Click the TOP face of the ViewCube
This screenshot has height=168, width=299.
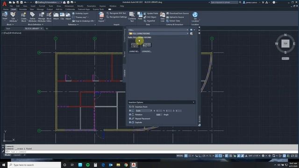coord(285,43)
